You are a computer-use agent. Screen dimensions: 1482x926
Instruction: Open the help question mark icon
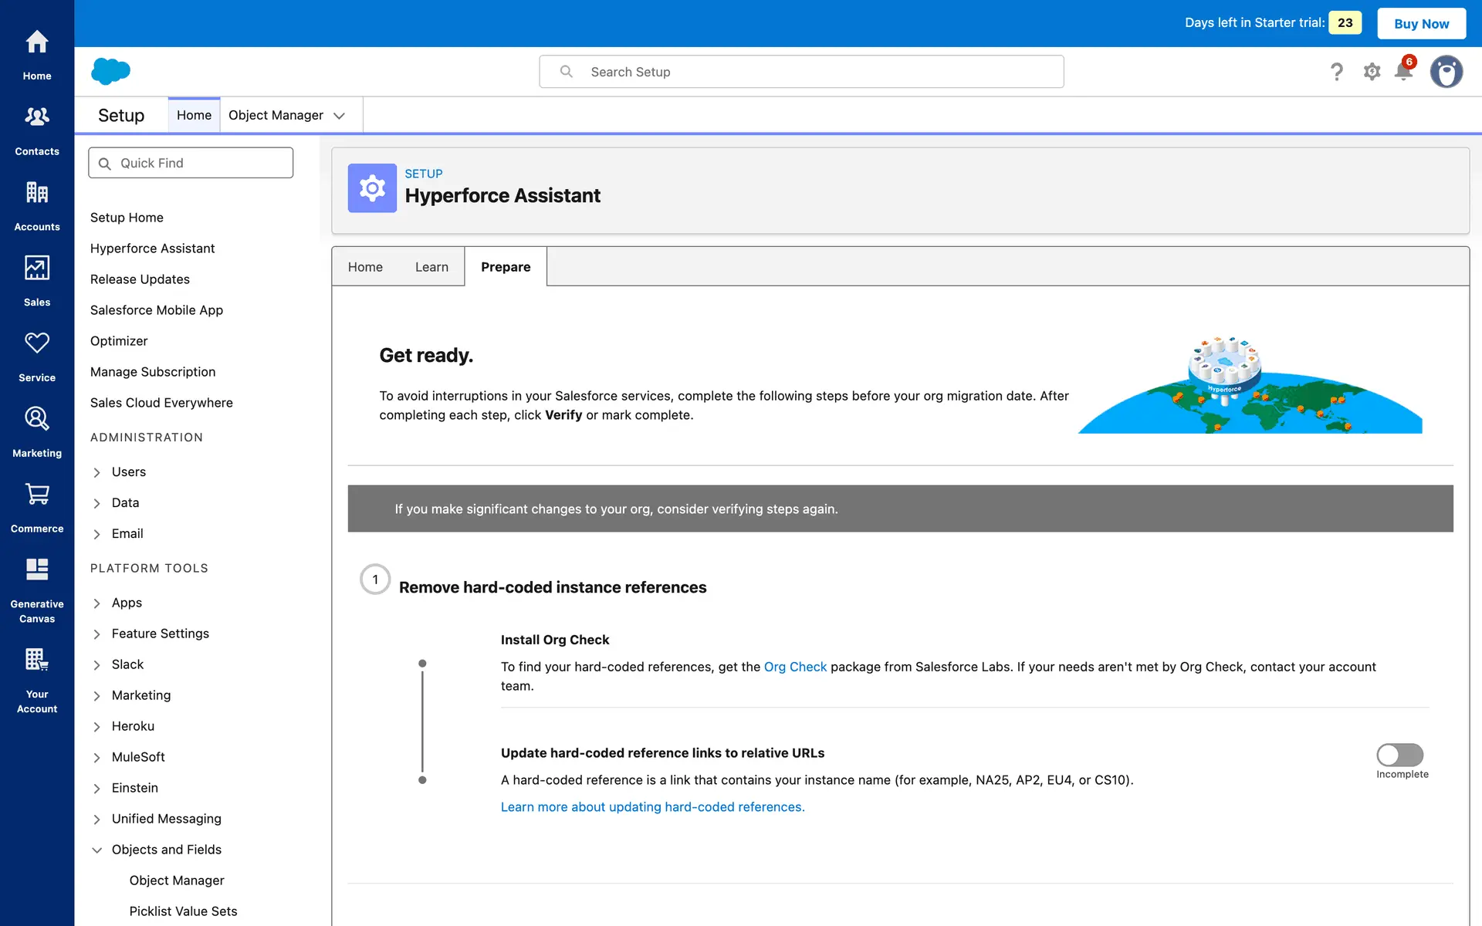coord(1336,72)
